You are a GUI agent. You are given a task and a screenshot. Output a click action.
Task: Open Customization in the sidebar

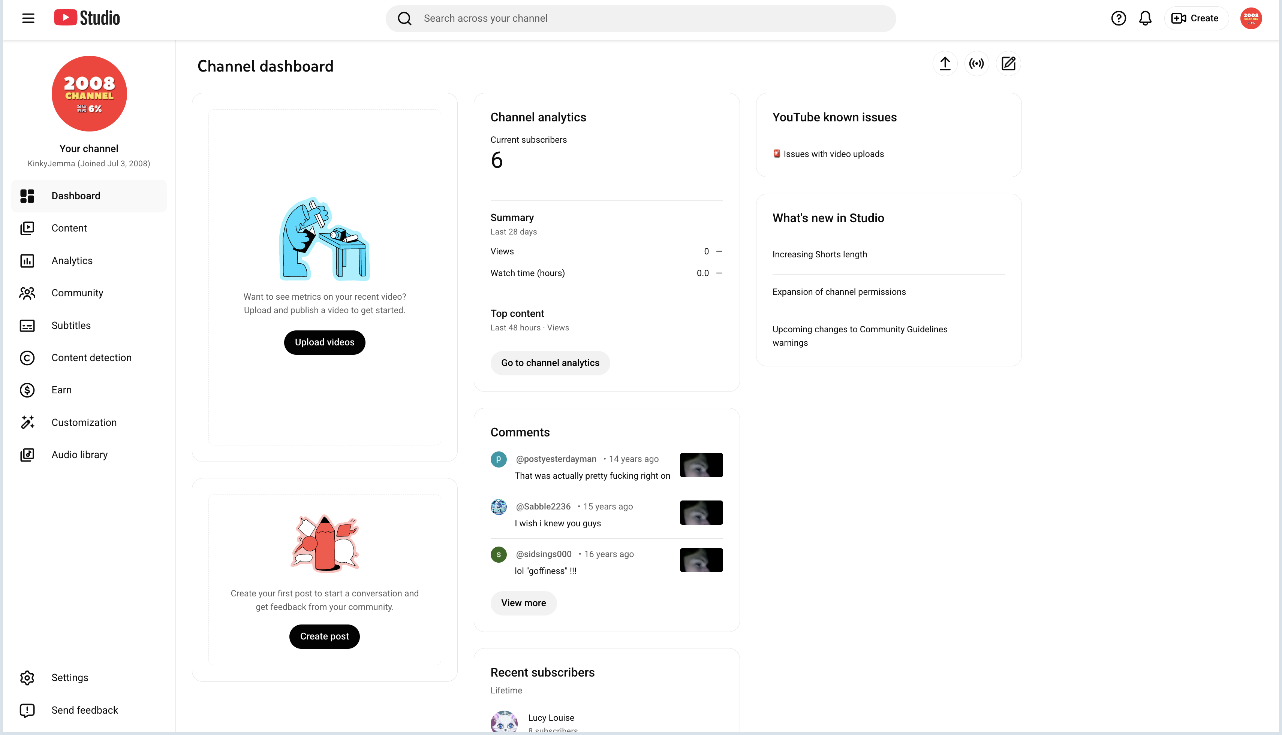[x=89, y=423]
